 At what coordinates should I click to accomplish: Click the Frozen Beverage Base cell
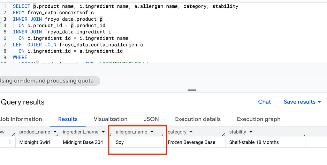pyautogui.click(x=195, y=142)
